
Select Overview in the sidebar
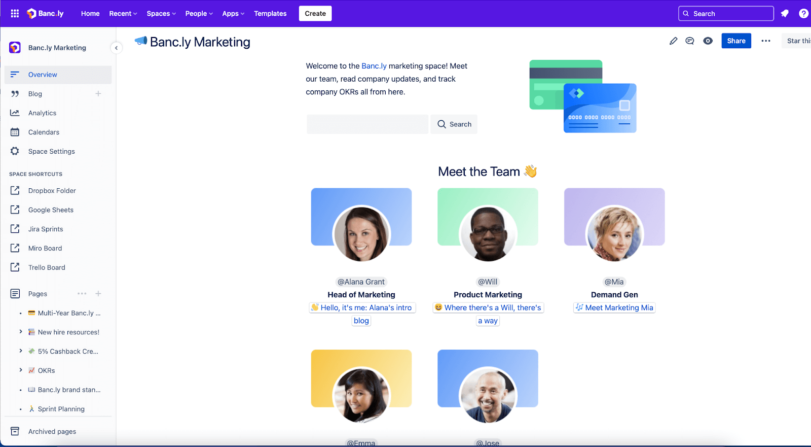pos(58,75)
